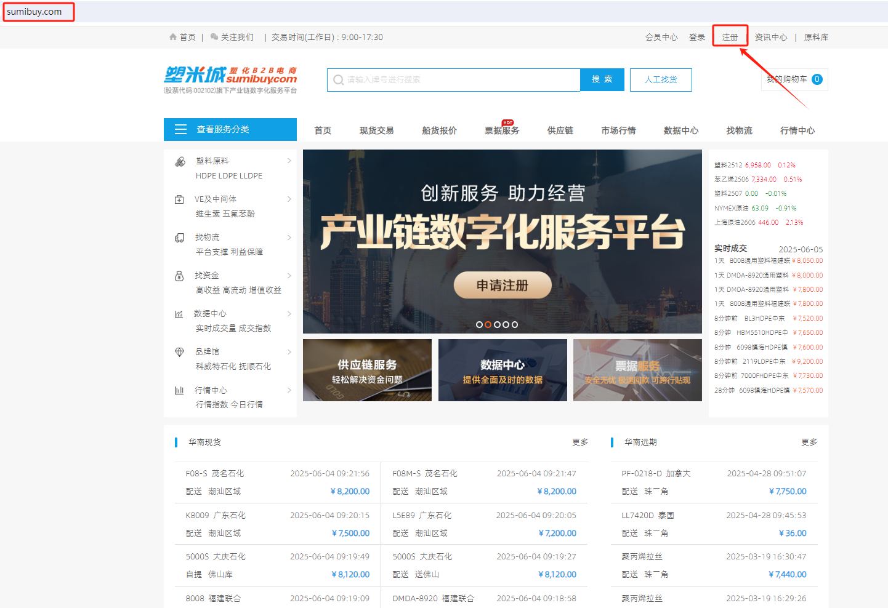Viewport: 888px width, 608px height.
Task: Open the 会员中心 link
Action: click(x=661, y=37)
